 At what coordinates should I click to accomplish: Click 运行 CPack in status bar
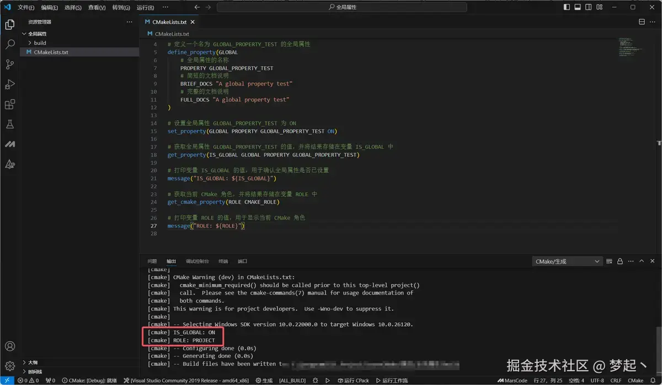(353, 381)
